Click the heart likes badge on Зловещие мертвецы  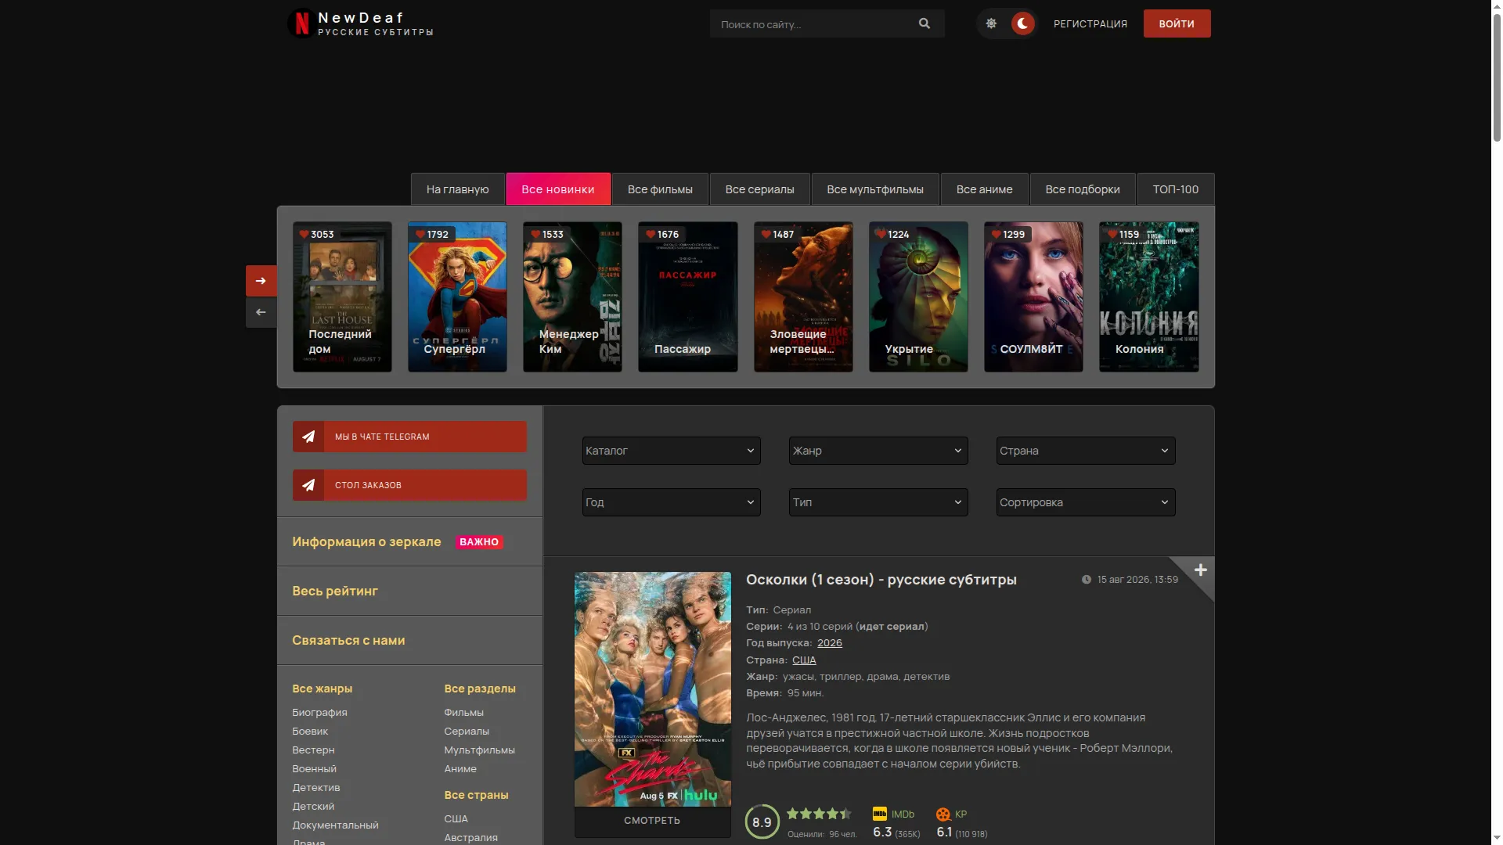pos(778,234)
